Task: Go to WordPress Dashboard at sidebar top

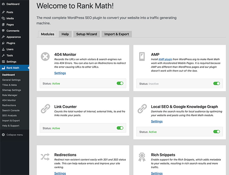Action: (x=15, y=4)
